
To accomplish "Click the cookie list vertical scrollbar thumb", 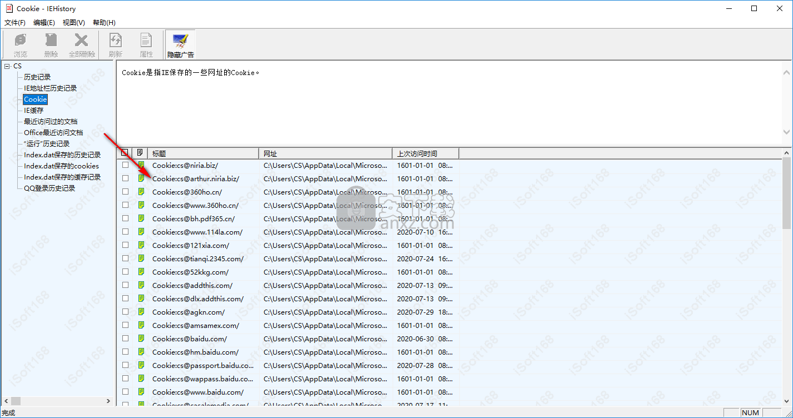I will (786, 192).
